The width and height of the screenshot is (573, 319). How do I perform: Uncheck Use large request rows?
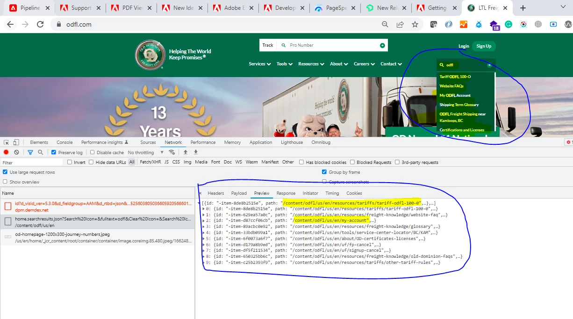pyautogui.click(x=5, y=172)
